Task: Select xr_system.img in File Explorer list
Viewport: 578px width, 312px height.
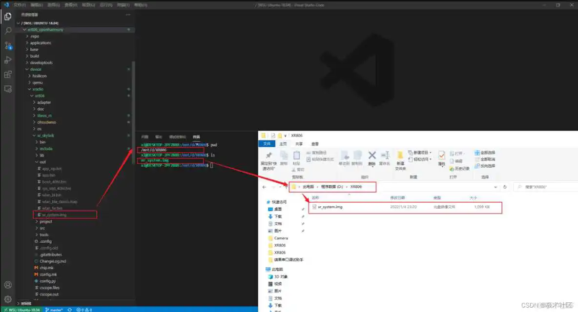Action: pyautogui.click(x=330, y=207)
